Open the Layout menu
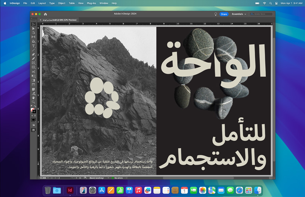This screenshot has width=305, height=197. [42, 3]
